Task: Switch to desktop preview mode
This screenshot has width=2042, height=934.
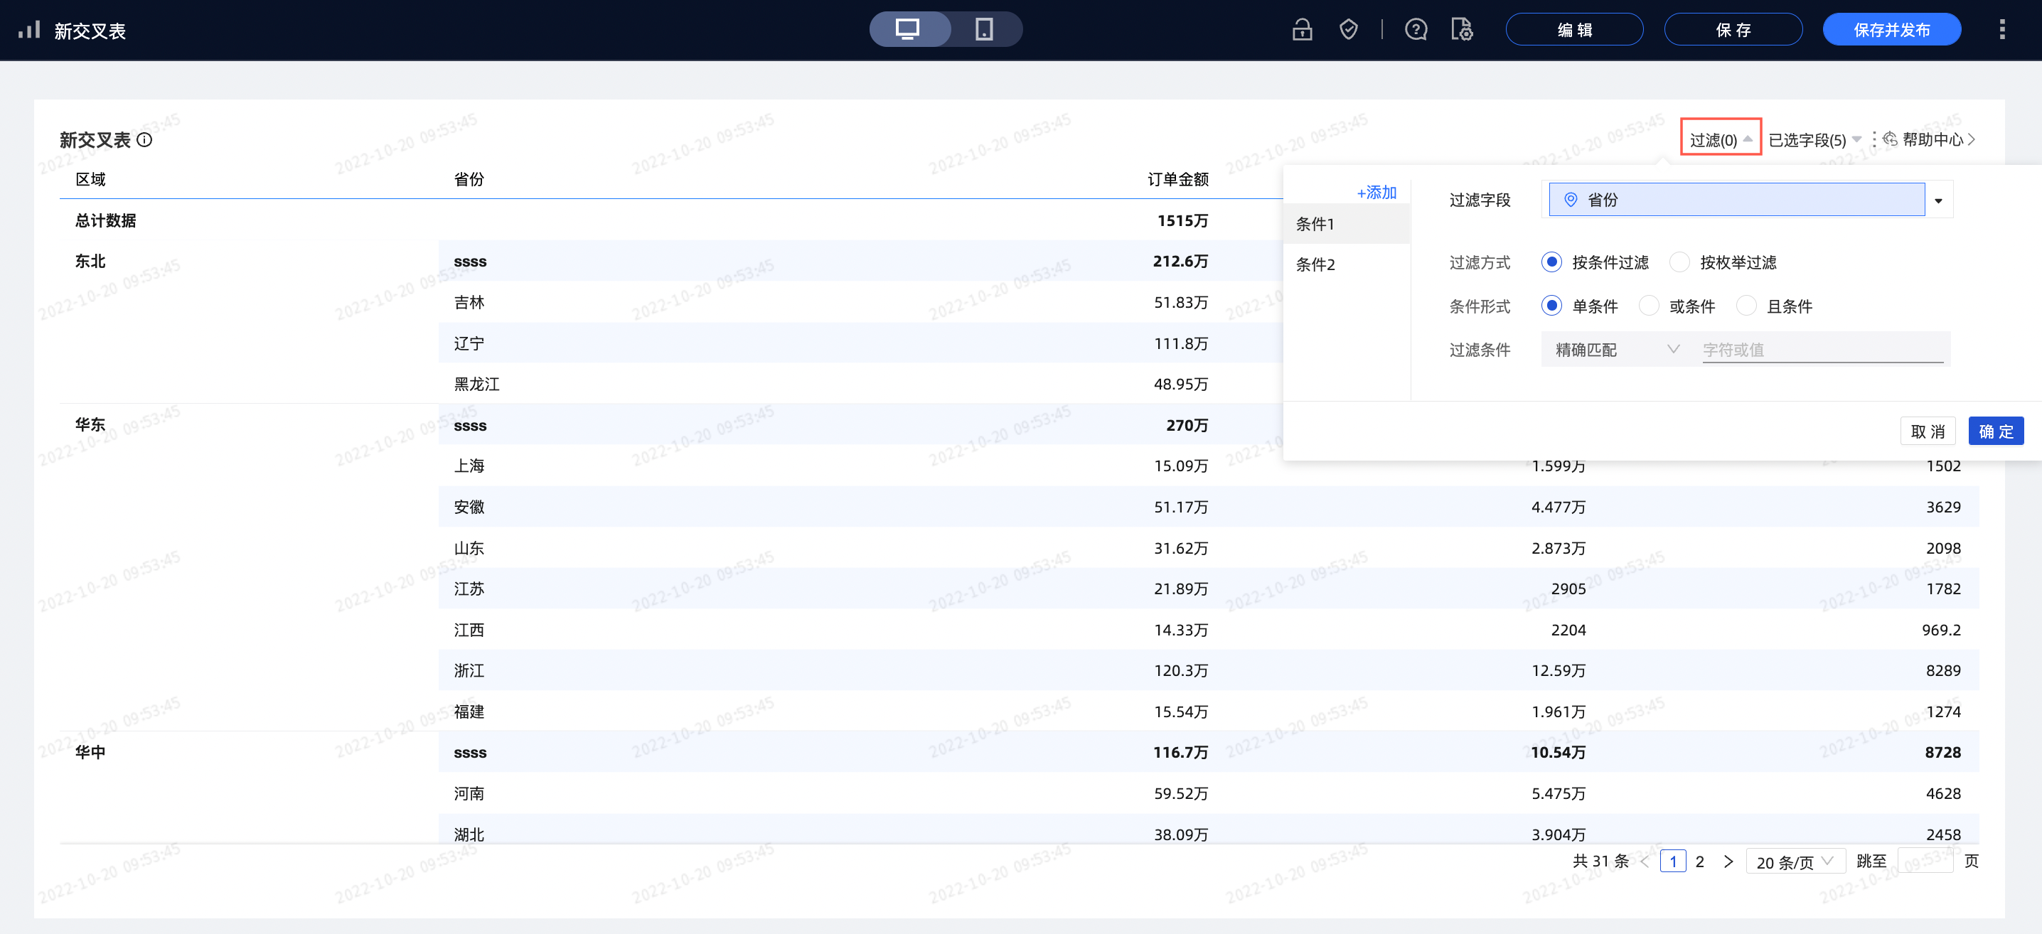Action: click(x=909, y=29)
